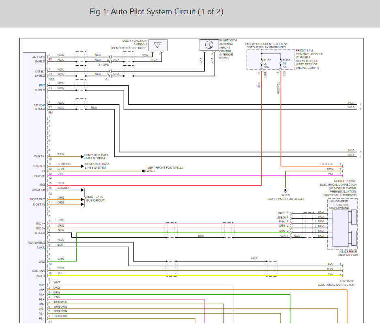Select the 'VR+' speaker pin label
This screenshot has width=380, height=332.
pyautogui.click(x=42, y=290)
